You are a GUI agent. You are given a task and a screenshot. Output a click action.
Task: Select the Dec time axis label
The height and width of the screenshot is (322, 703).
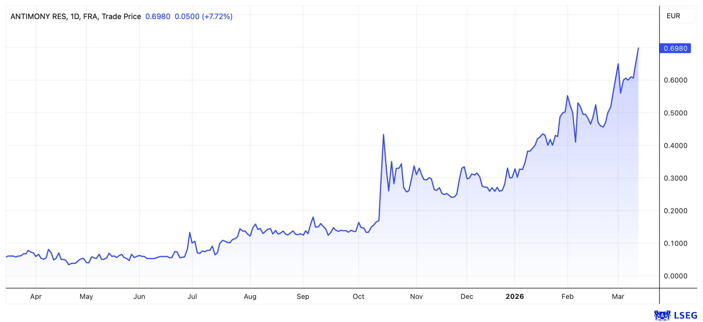click(466, 296)
